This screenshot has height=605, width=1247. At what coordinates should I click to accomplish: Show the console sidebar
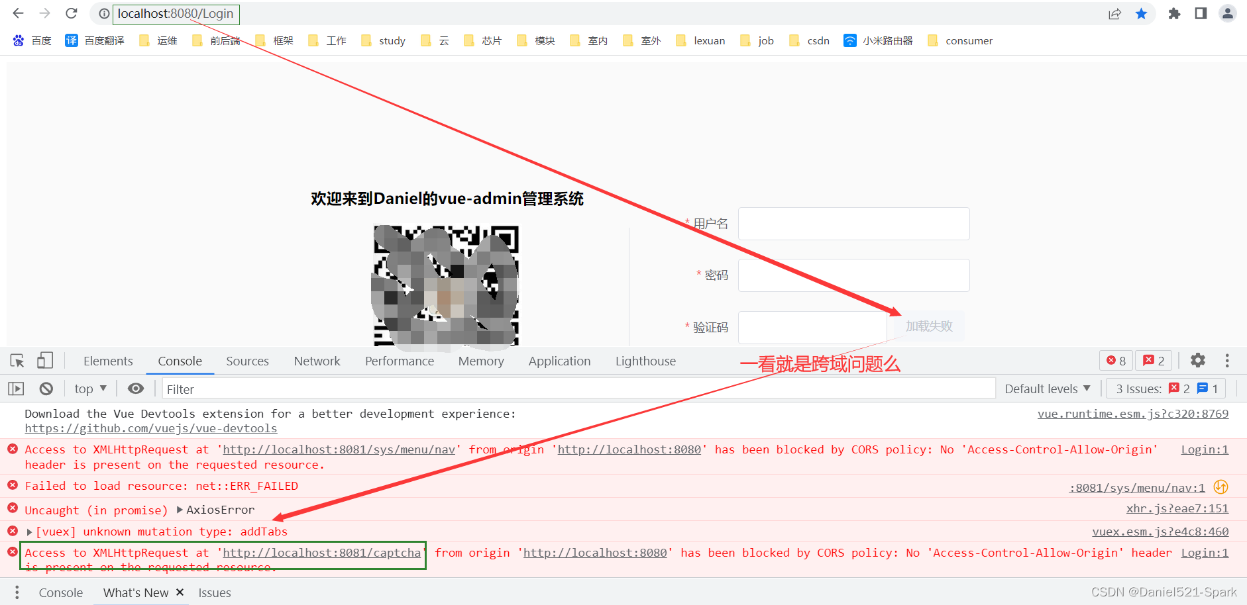point(16,389)
